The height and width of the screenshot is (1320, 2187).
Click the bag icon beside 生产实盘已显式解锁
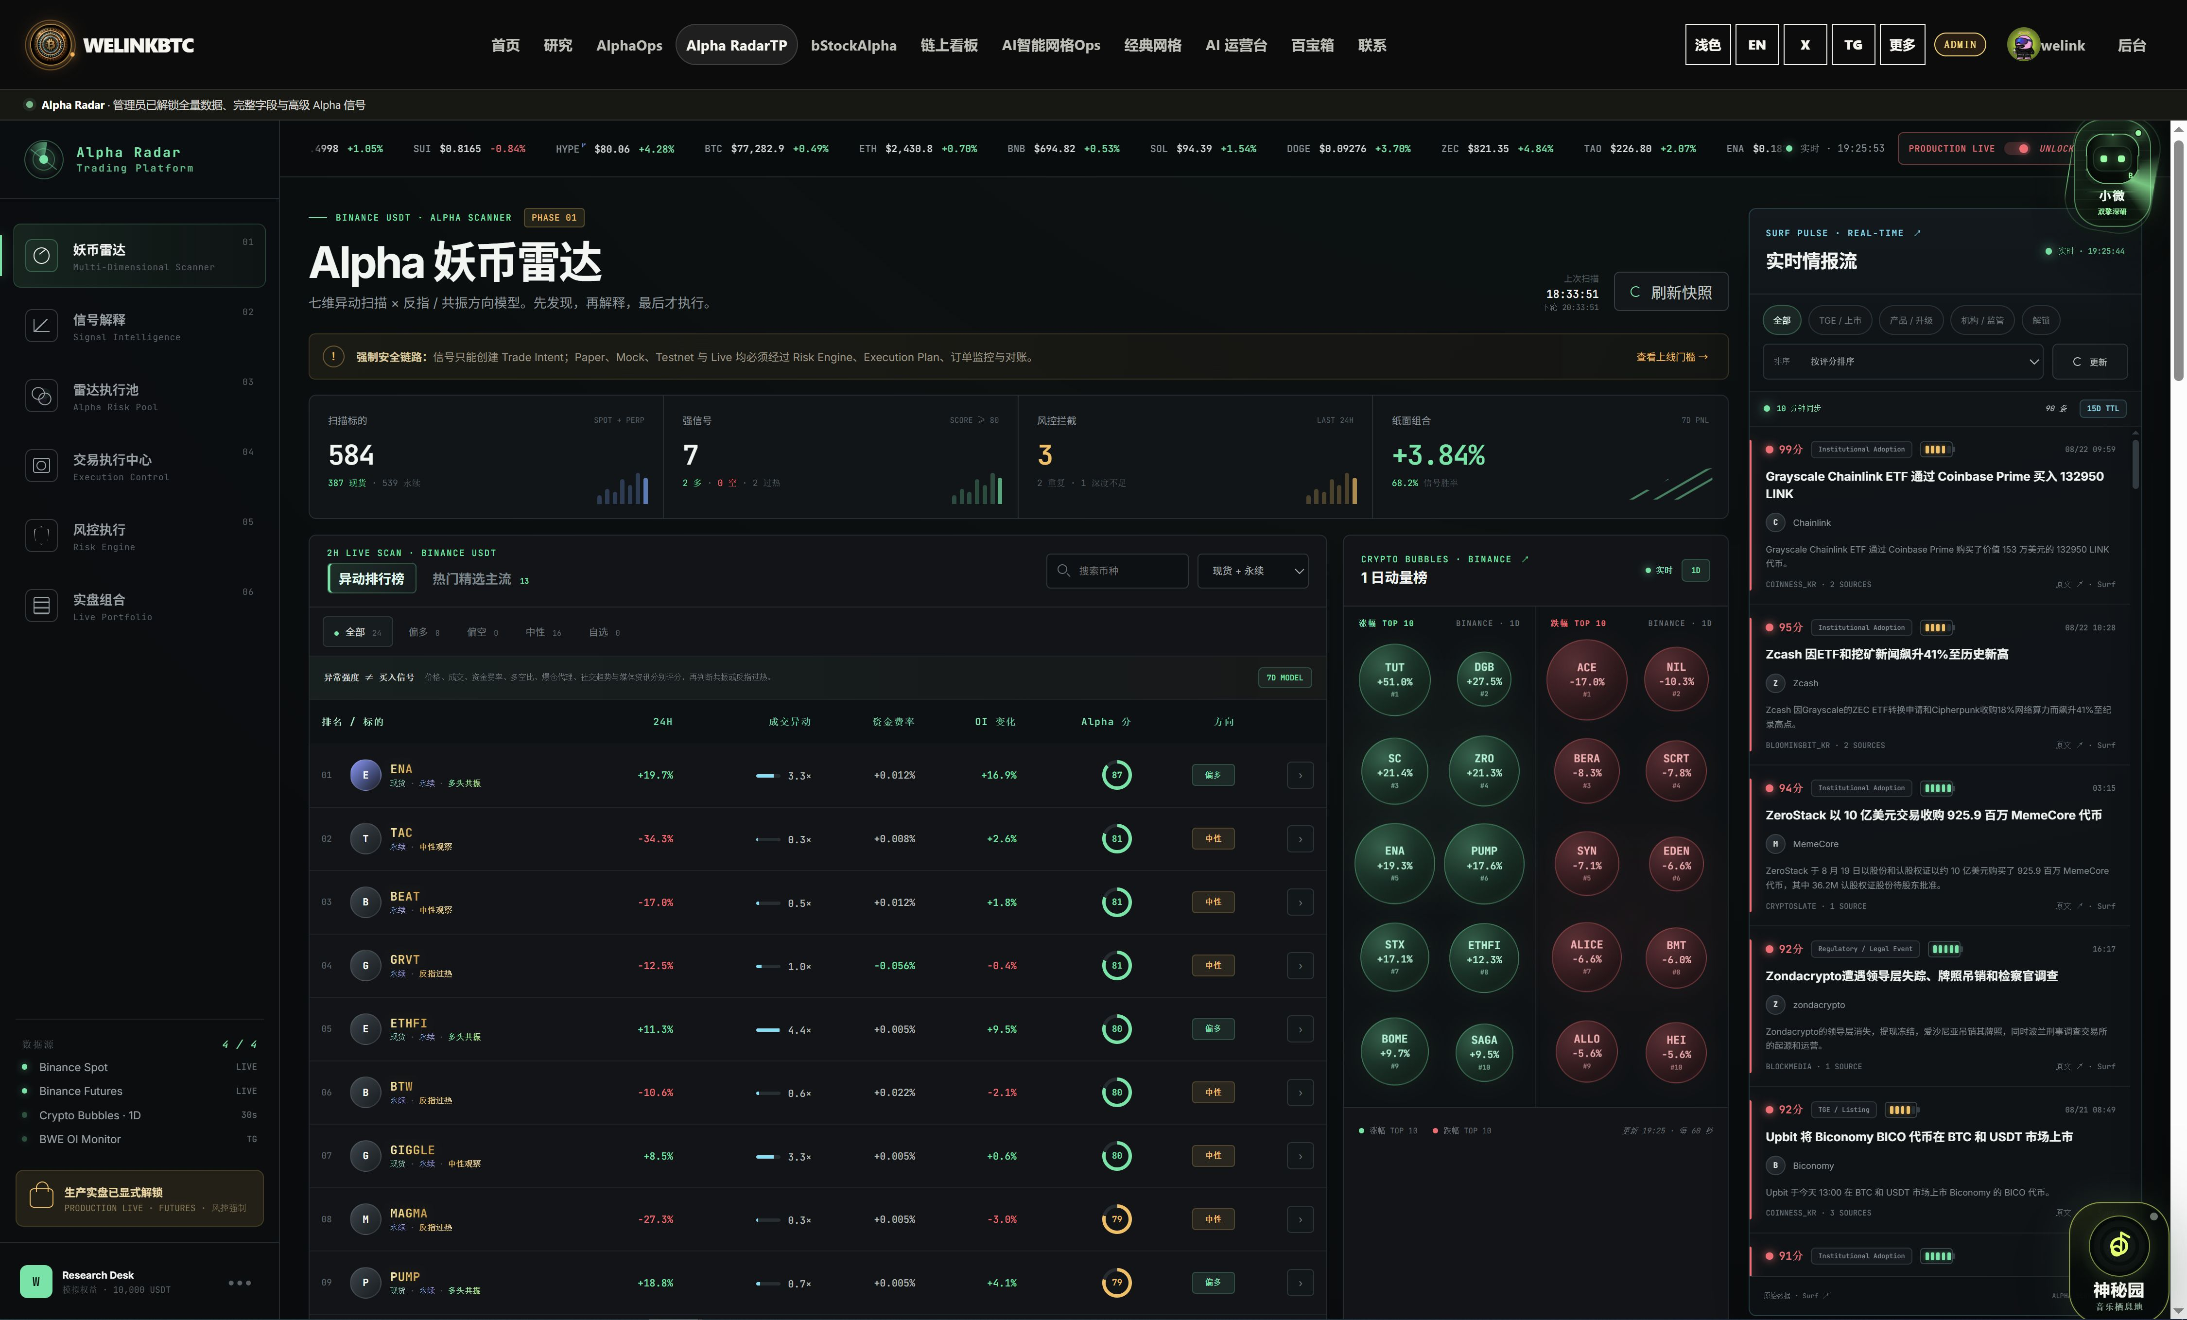[42, 1196]
